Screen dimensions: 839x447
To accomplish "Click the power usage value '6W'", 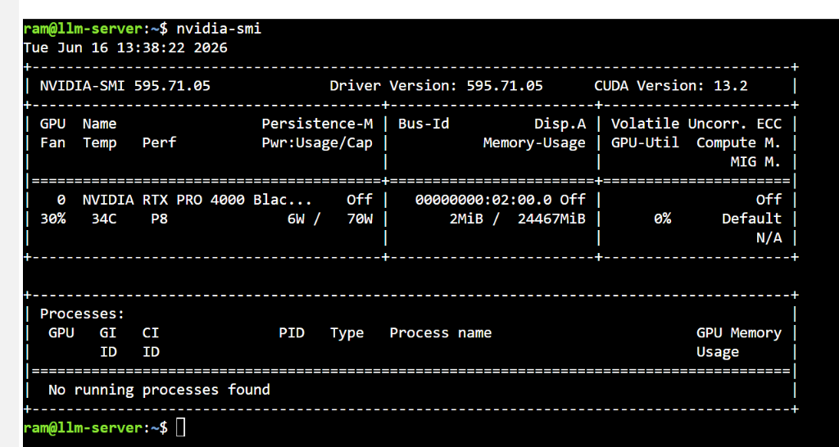I will click(296, 219).
